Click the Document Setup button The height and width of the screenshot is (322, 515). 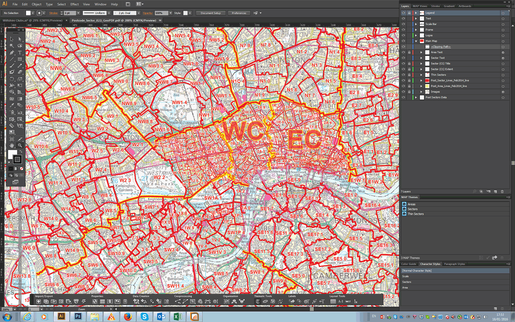(x=211, y=13)
